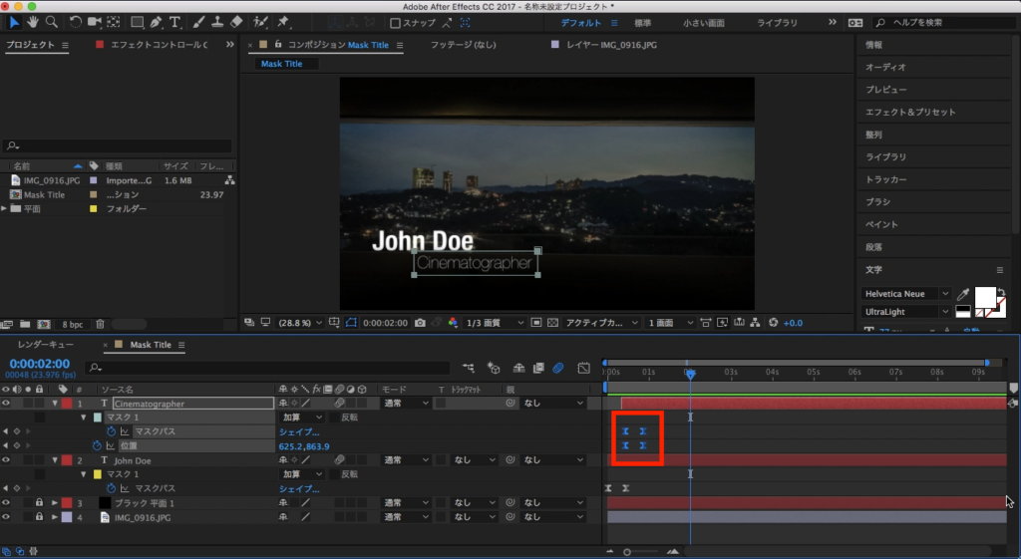
Task: Toggle 反転 checkbox for Cinematographer mask
Action: coord(334,418)
